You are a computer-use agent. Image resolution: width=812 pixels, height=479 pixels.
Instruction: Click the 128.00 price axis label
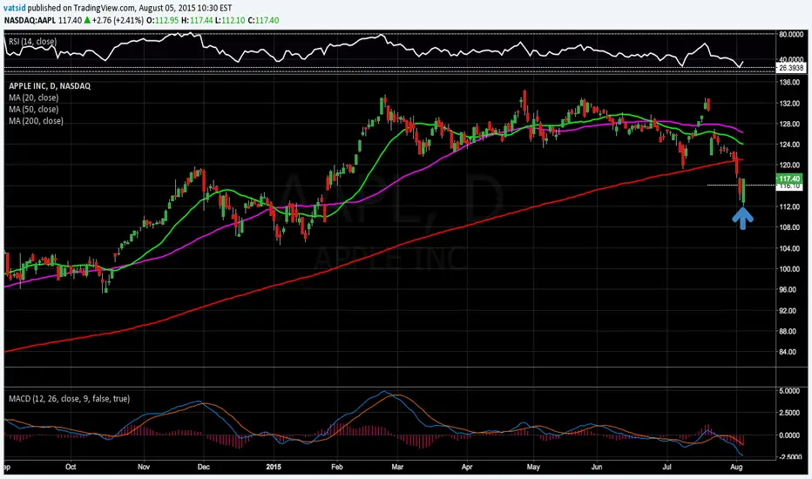click(789, 124)
